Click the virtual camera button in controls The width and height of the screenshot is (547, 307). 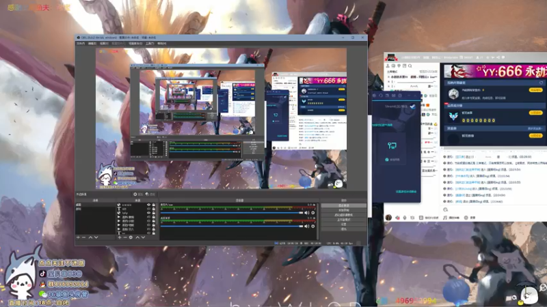pos(343,215)
